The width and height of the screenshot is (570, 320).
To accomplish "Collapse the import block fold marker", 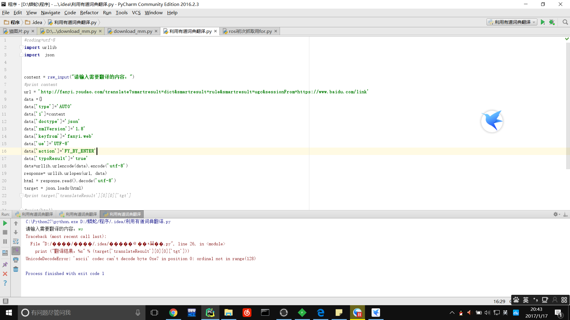I will click(x=21, y=47).
